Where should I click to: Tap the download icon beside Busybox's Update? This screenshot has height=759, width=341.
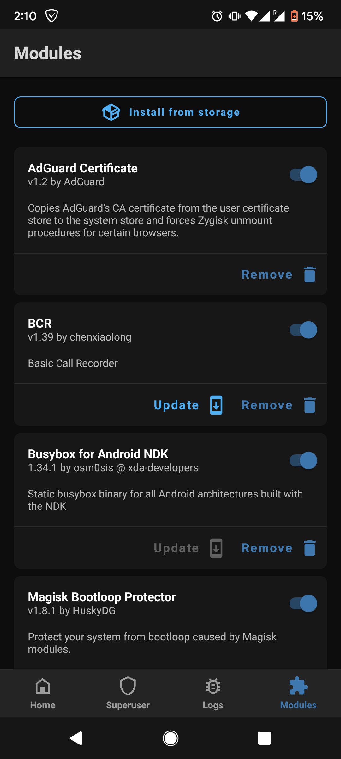tap(216, 548)
